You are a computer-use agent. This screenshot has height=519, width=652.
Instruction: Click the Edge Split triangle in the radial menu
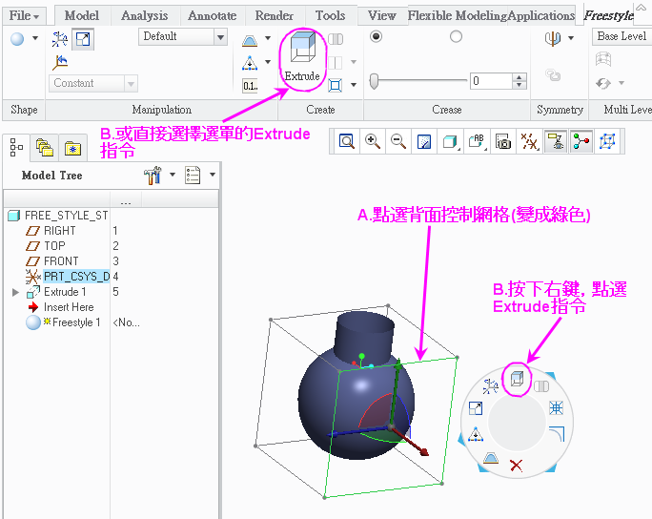pyautogui.click(x=476, y=434)
